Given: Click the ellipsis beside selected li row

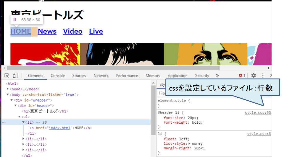Looking at the screenshot, I should point(4,122).
